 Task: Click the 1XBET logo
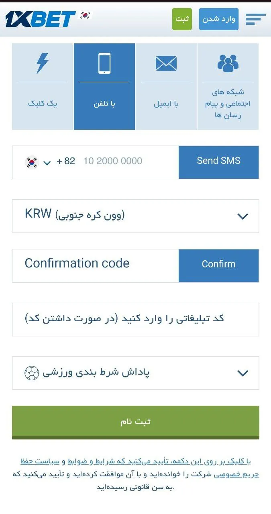pos(41,19)
